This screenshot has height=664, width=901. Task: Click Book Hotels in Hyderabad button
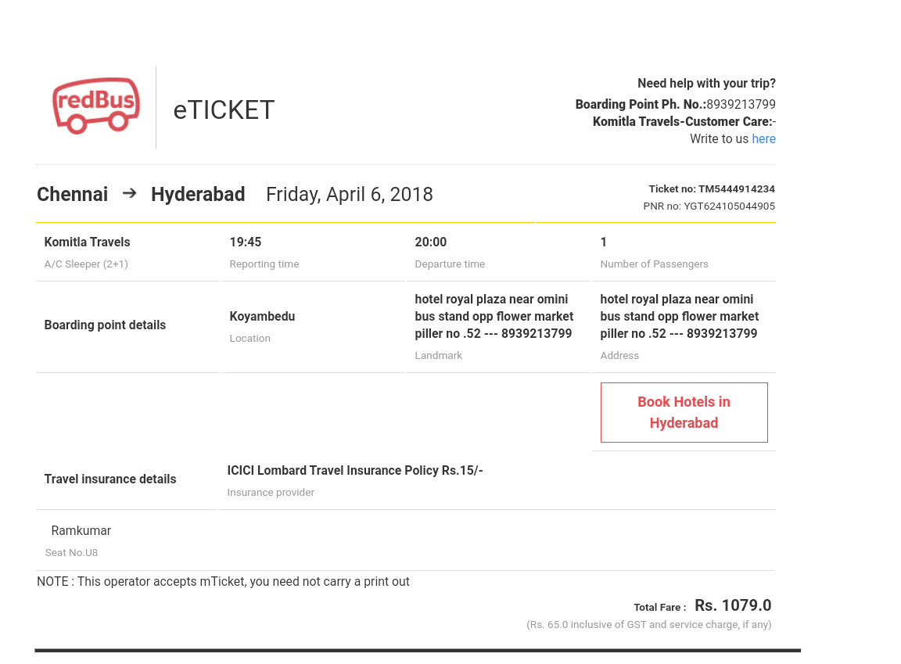click(684, 412)
